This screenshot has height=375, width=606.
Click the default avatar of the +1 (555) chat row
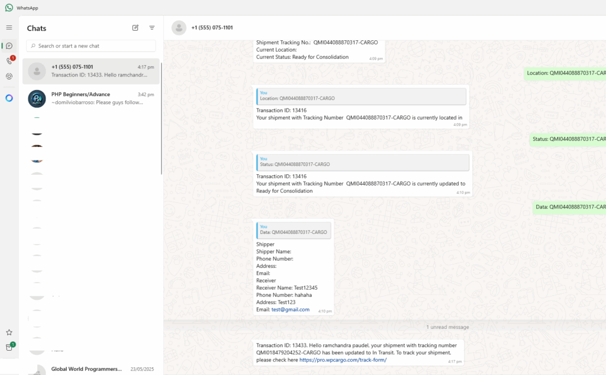(37, 71)
